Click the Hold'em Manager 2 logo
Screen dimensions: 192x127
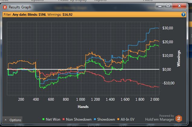[179, 119]
